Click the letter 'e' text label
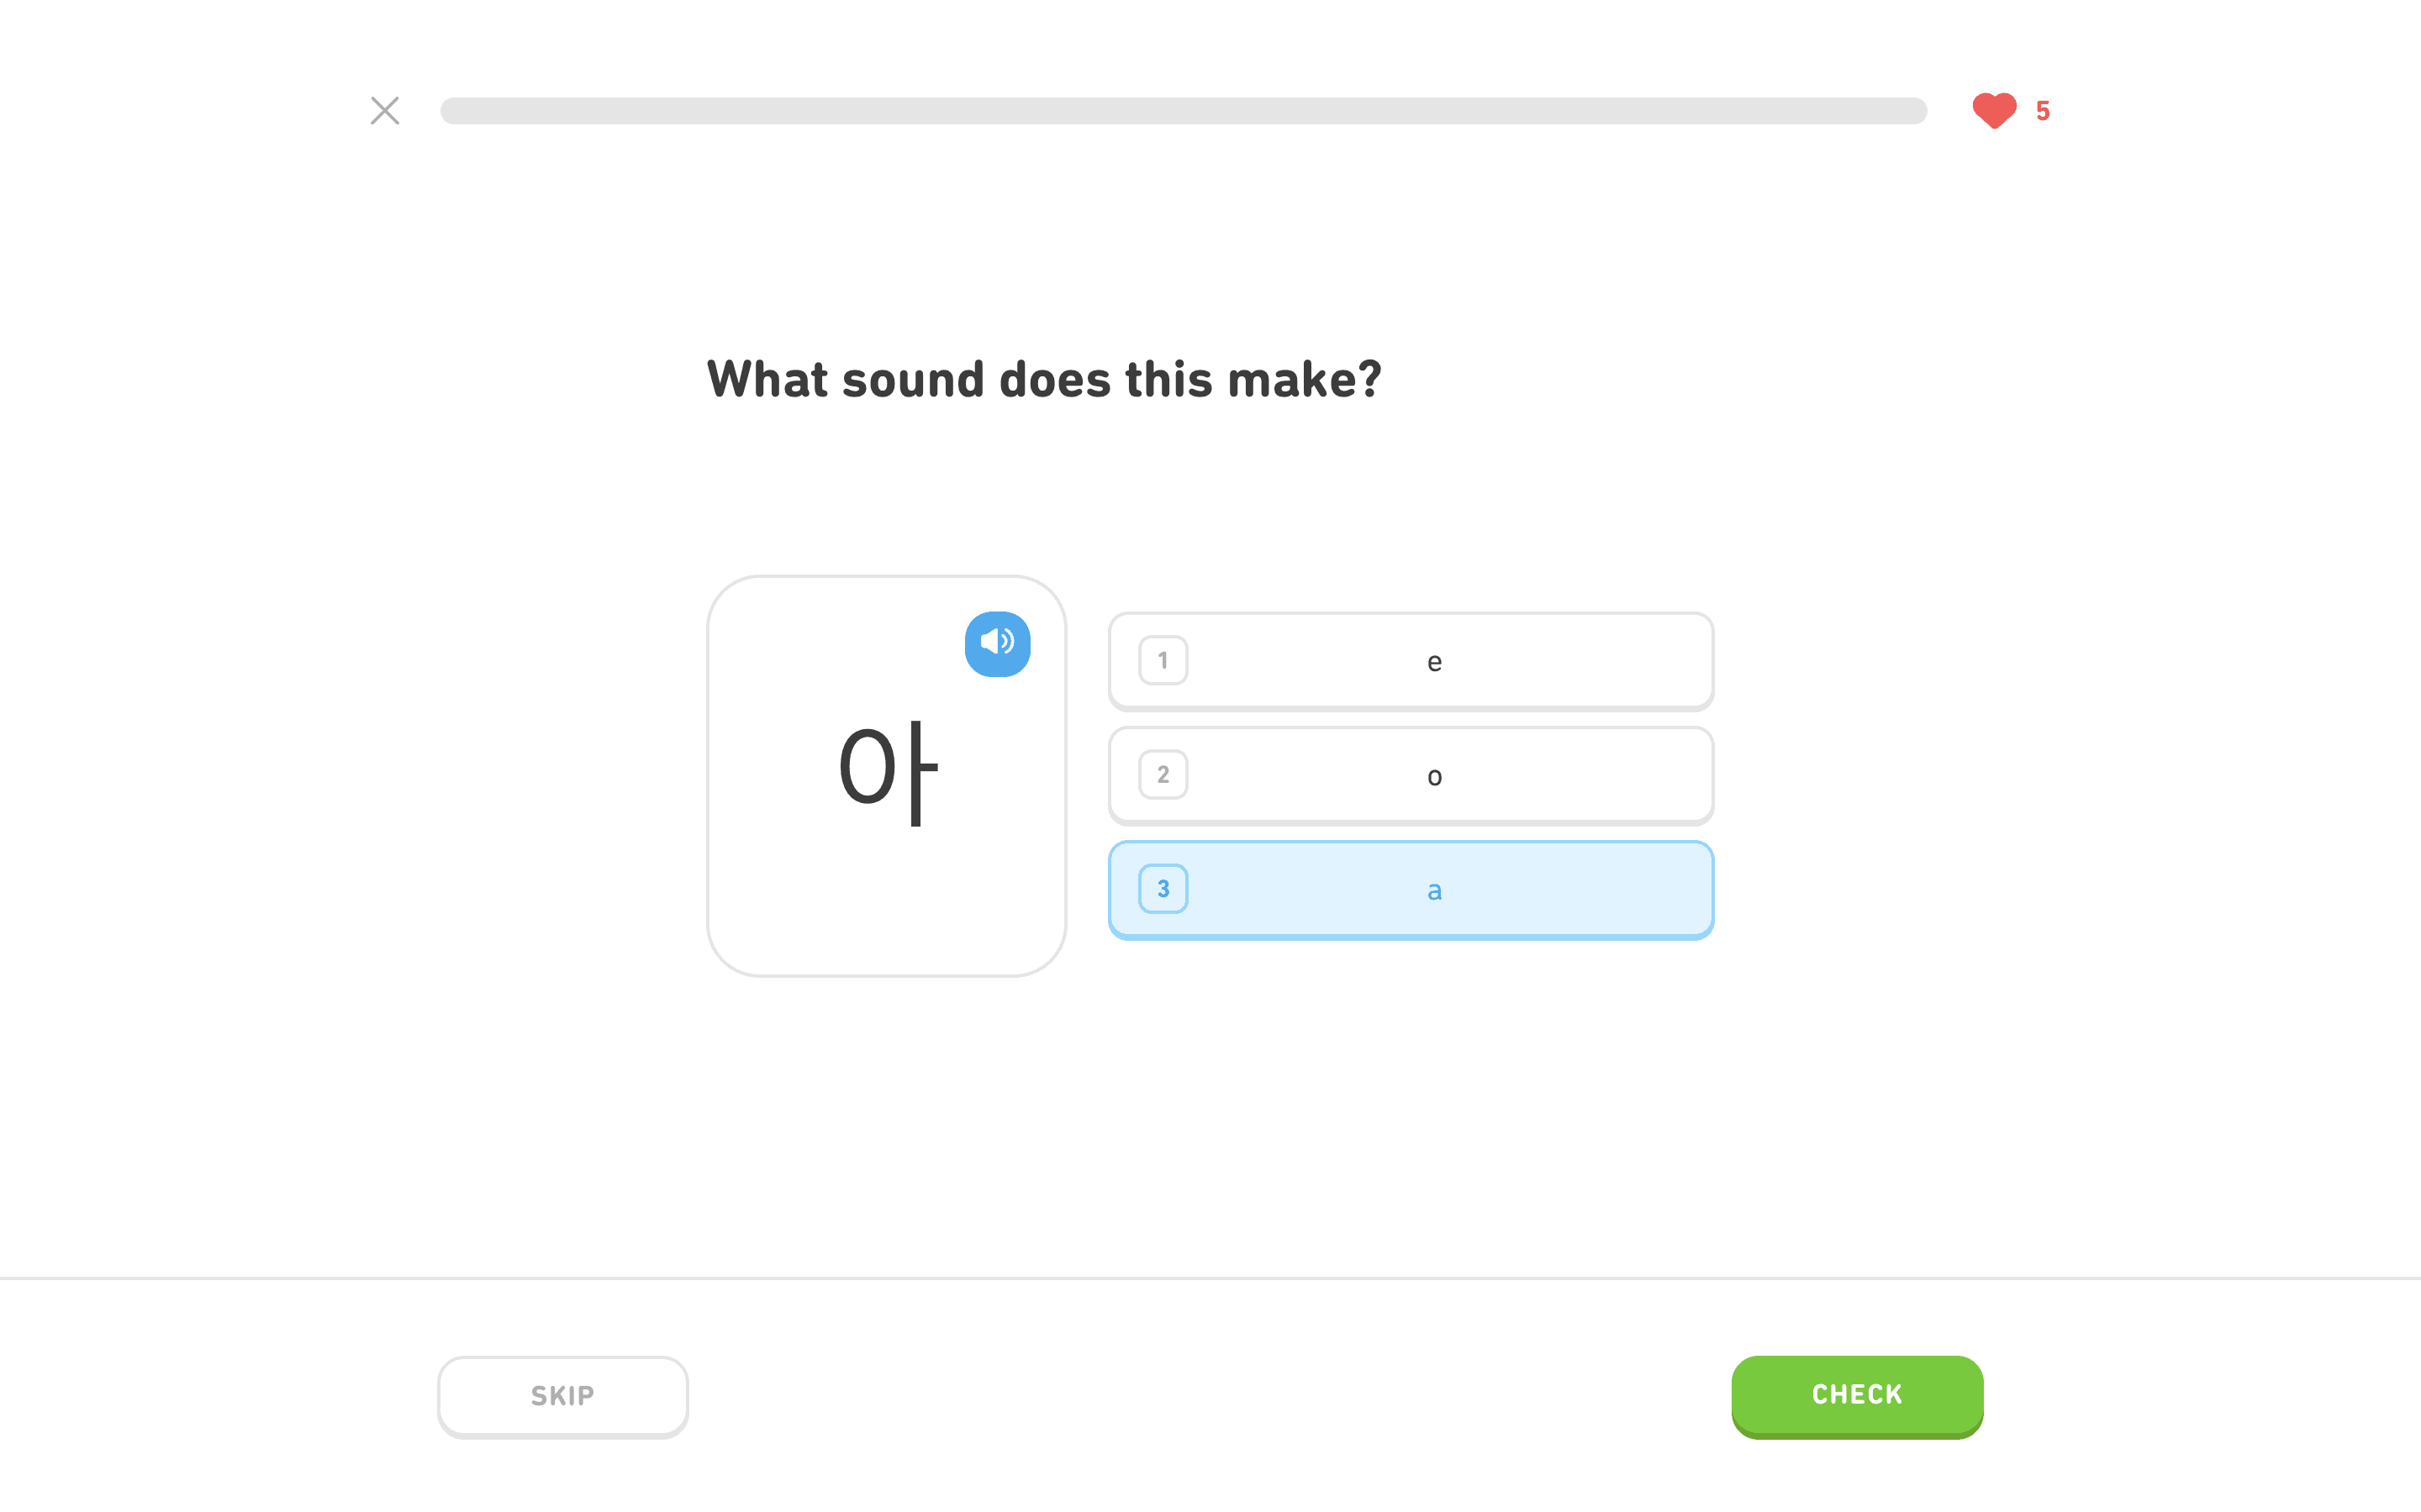Image resolution: width=2421 pixels, height=1512 pixels. click(1433, 662)
